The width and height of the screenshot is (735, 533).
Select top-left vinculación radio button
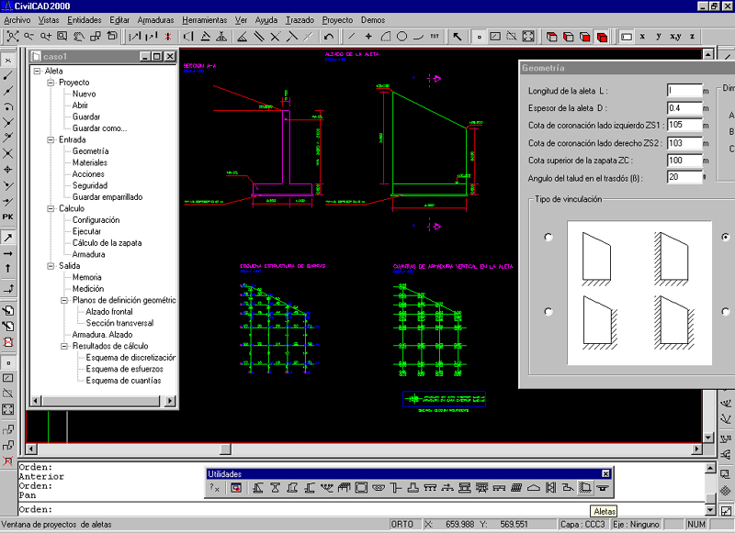548,237
